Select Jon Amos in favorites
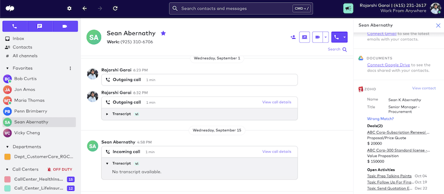Image resolution: width=444 pixels, height=194 pixels. pyautogui.click(x=39, y=90)
